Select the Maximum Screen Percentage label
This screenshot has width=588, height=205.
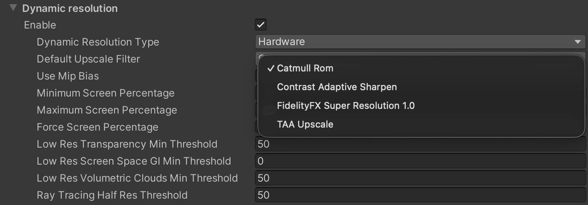pos(107,110)
